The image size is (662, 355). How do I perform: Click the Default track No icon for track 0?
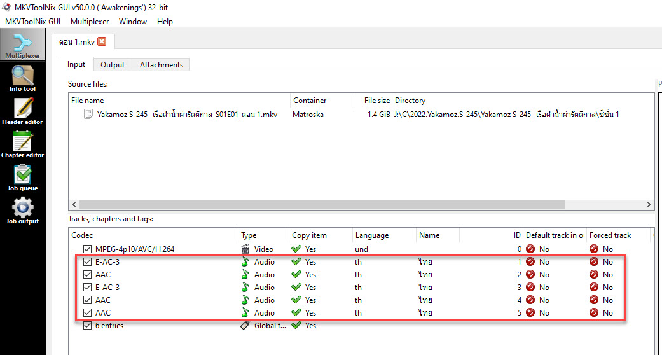[x=531, y=249]
